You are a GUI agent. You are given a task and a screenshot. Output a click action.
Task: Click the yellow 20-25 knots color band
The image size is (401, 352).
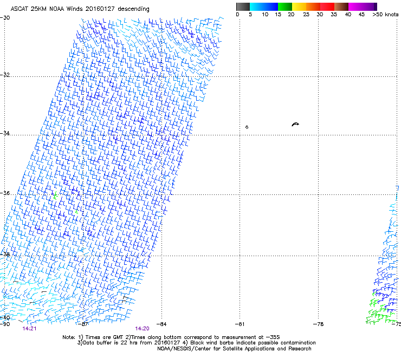coord(299,6)
